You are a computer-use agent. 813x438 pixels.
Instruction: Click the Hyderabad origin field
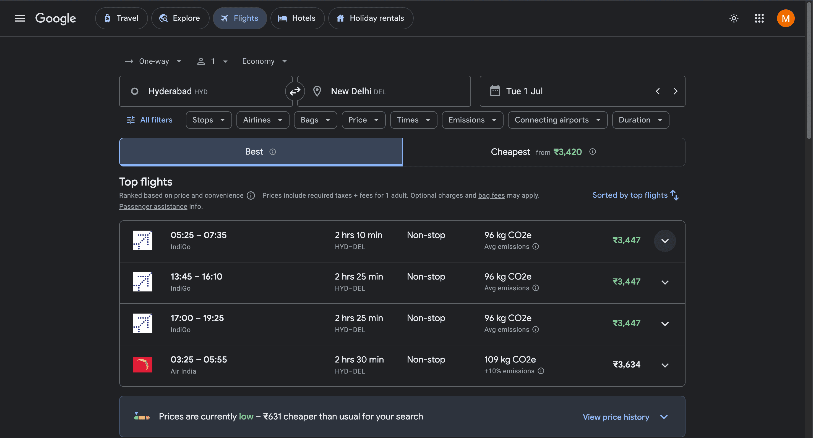coord(205,91)
